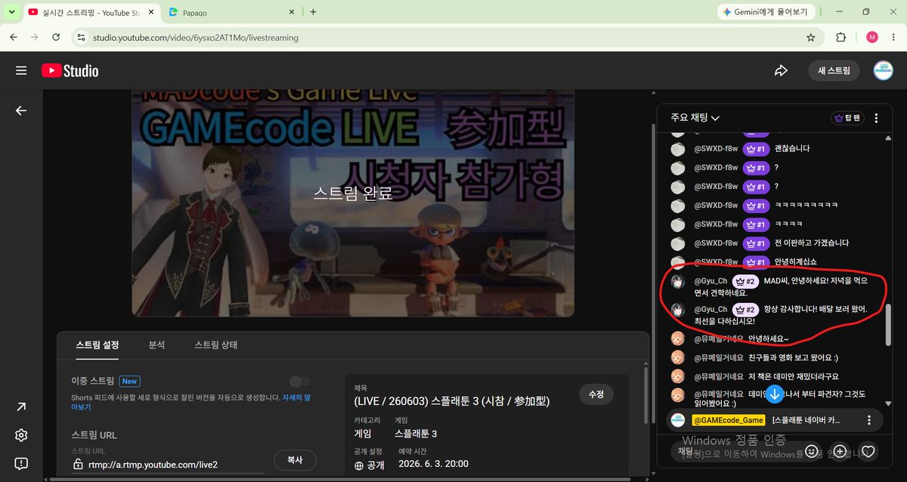Click the #2 crown badge on 항상 감사합니다 message
The image size is (907, 482).
point(745,309)
